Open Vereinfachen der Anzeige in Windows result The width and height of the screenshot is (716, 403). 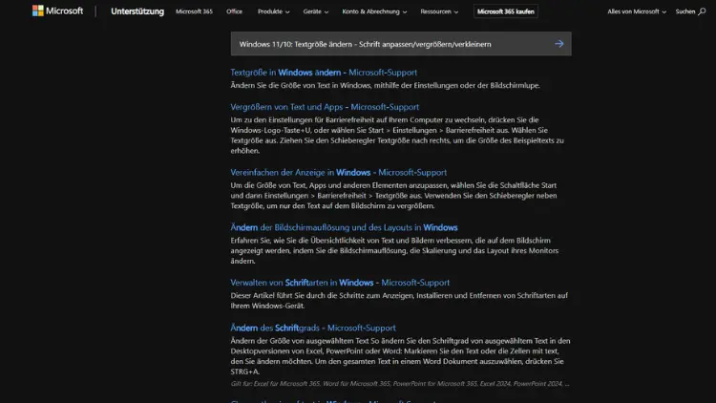[x=338, y=172]
